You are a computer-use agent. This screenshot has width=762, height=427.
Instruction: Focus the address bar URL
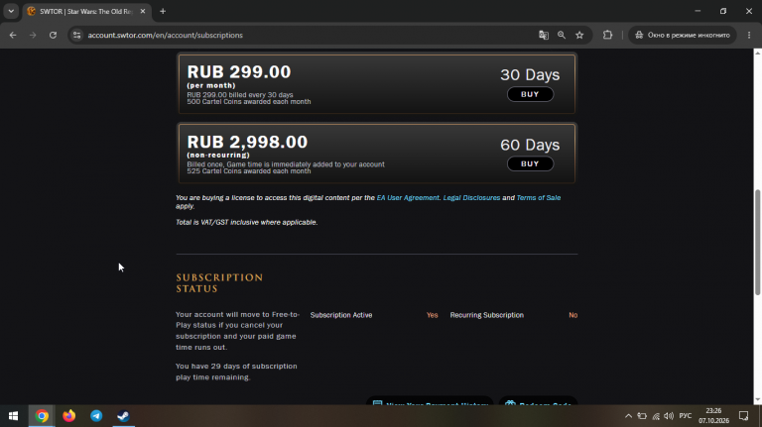(x=166, y=35)
